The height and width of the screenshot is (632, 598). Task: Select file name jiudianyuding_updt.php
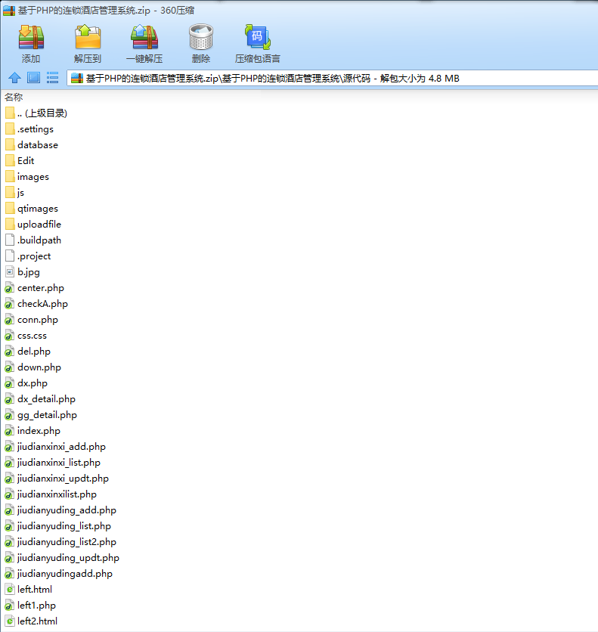(x=68, y=558)
